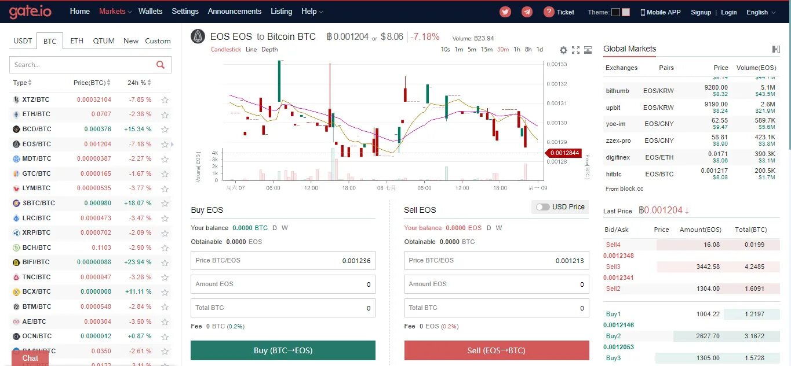Open the Wallets menu item

151,12
